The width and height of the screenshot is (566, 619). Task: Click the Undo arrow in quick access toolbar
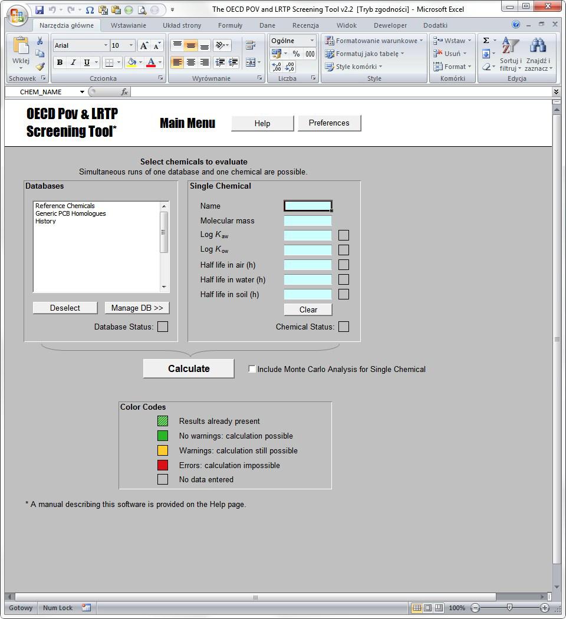click(x=52, y=9)
